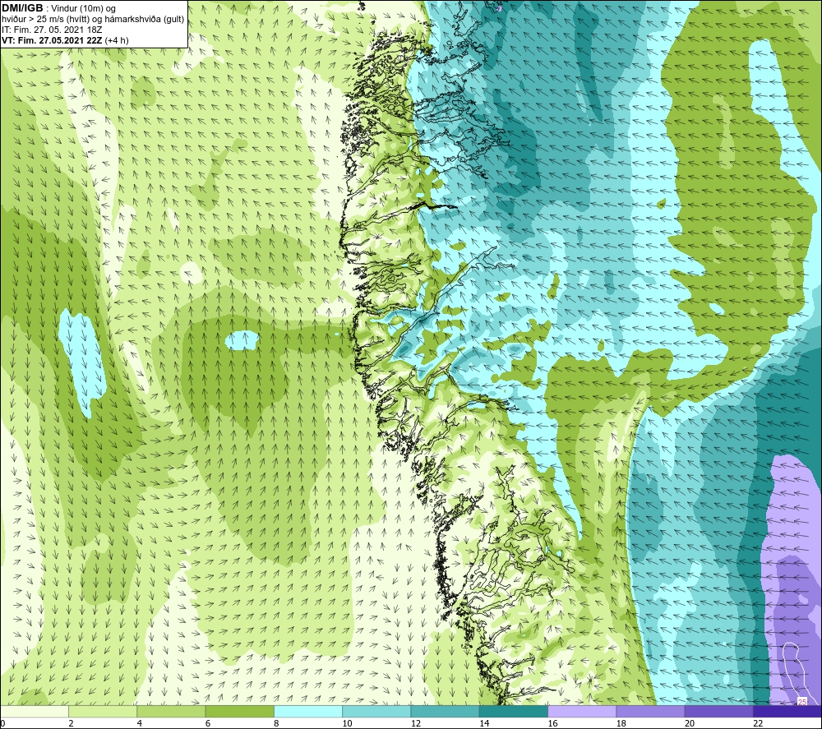The height and width of the screenshot is (729, 822).
Task: Click the 'VT: Fim. 27.05.2021 22Z' line
Action: click(52, 40)
